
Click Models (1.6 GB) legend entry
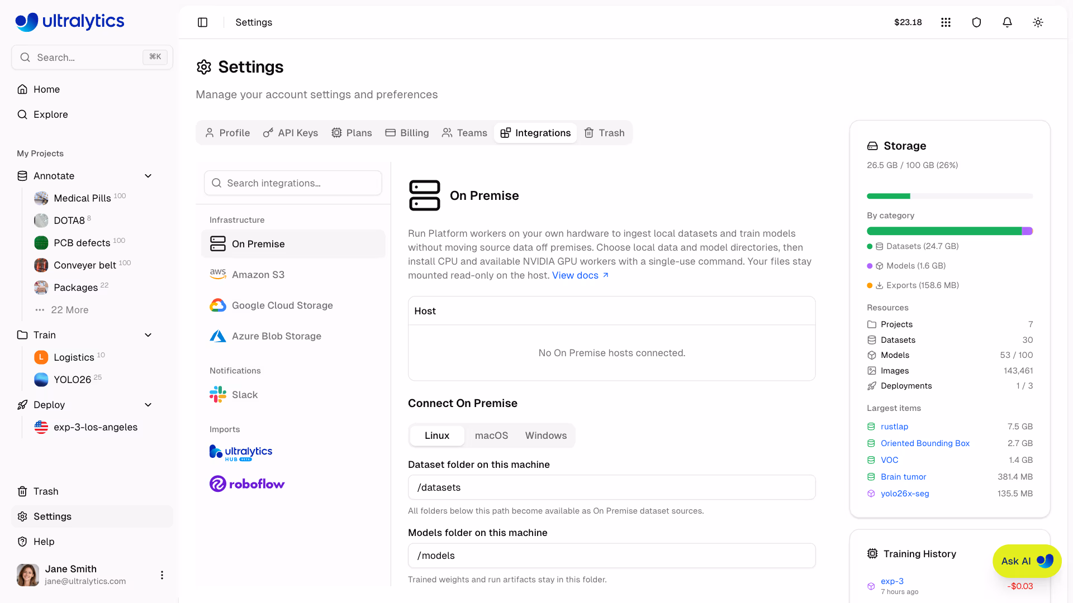point(906,266)
